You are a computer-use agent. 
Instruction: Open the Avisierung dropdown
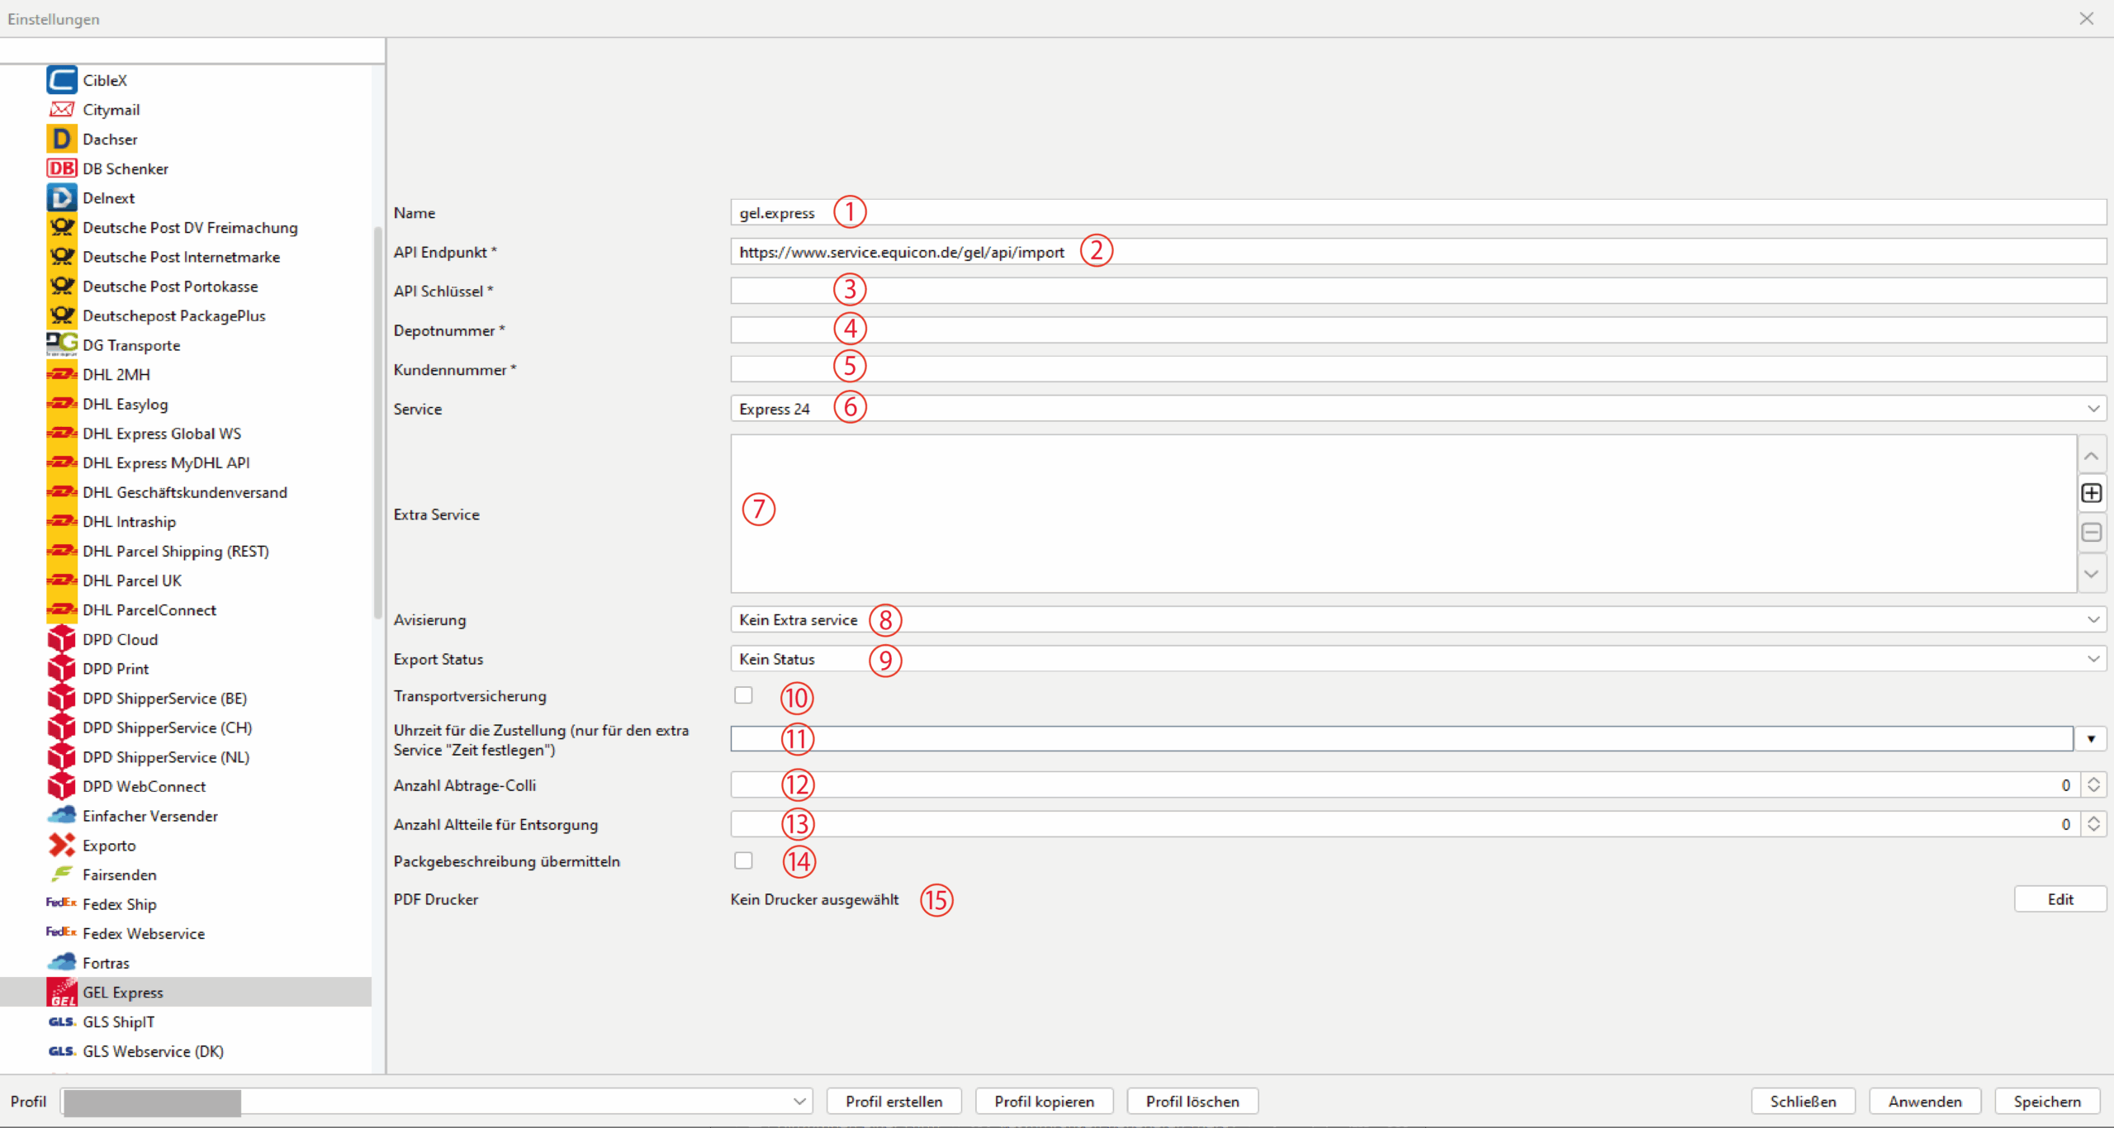click(x=1418, y=619)
